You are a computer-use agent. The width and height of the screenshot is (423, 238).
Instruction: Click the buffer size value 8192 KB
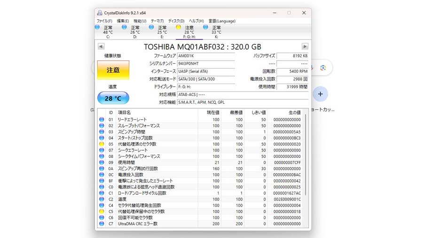click(292, 56)
